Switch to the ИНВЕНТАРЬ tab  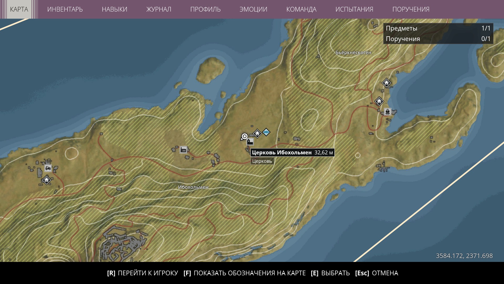tap(65, 9)
